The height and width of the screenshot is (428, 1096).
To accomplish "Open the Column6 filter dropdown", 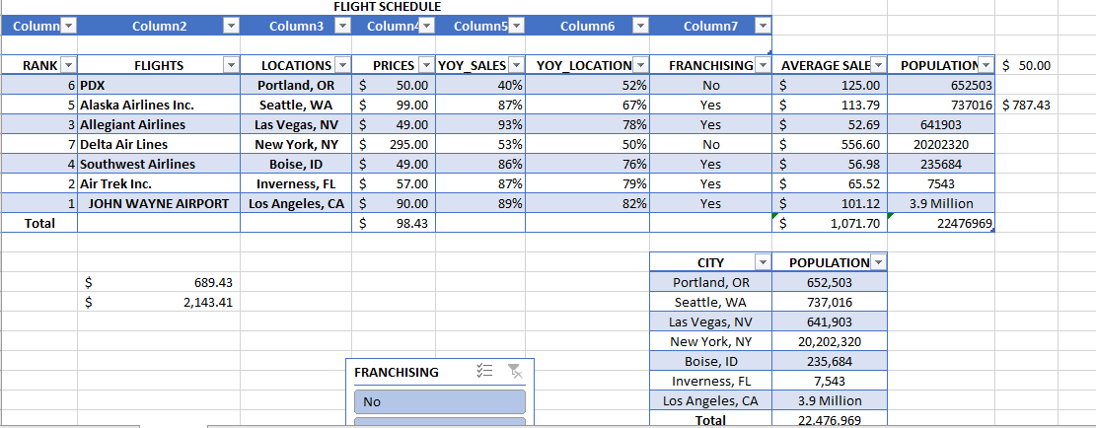I will (640, 27).
